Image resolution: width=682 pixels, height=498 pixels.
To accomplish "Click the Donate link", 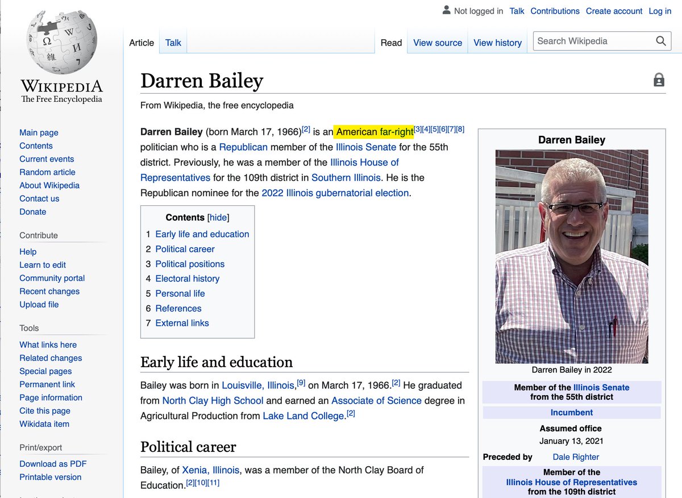I will click(33, 211).
